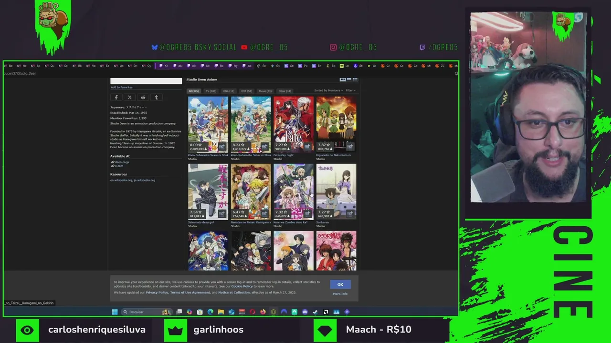Click the Windows taskbar search field
The image size is (611, 343).
click(147, 312)
